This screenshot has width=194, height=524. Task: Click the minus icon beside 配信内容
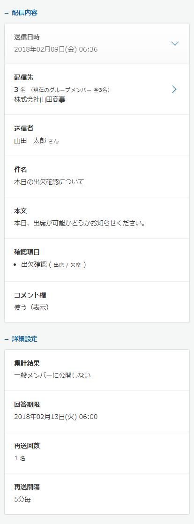click(6, 13)
